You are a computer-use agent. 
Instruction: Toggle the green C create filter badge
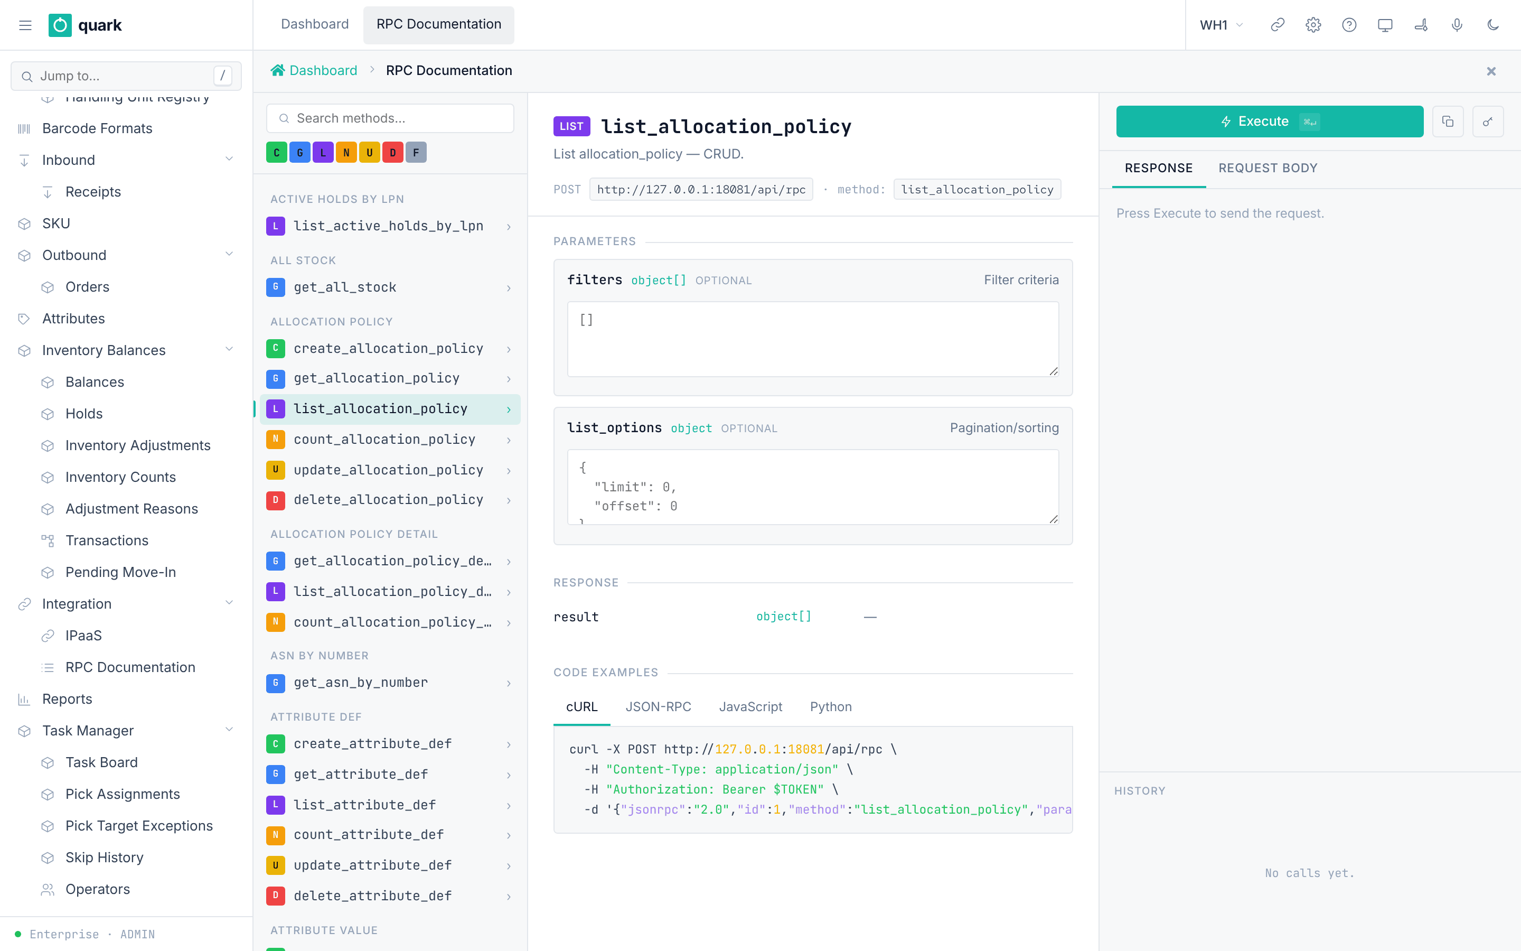(277, 153)
